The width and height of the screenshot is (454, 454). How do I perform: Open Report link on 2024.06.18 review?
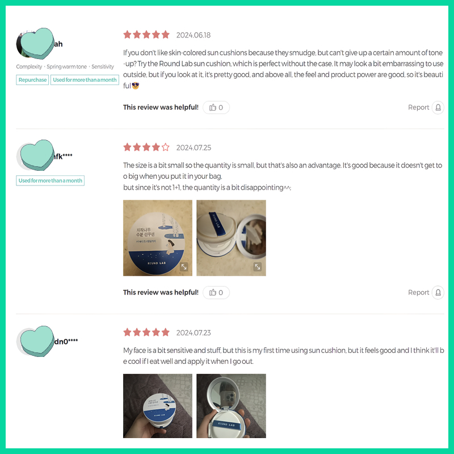(418, 107)
